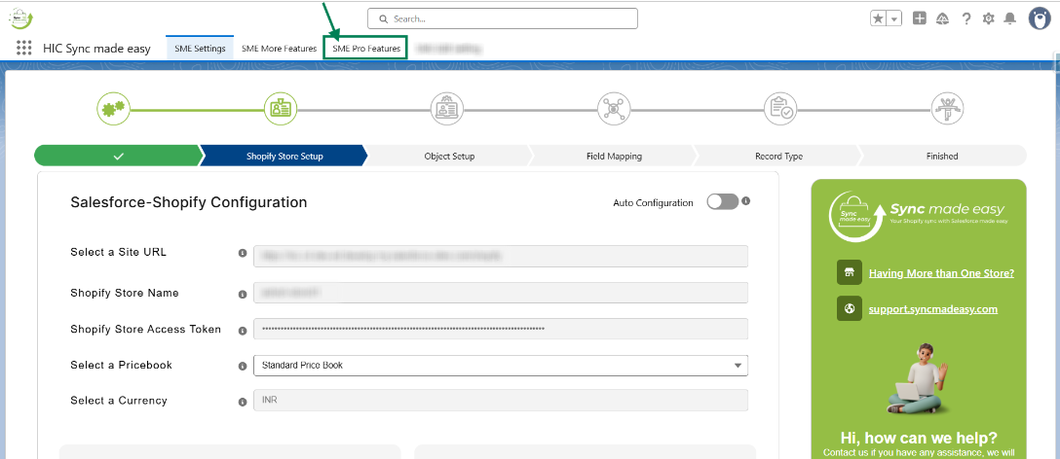1060x459 pixels.
Task: Click the Select a Pricebook info icon
Action: pos(242,366)
